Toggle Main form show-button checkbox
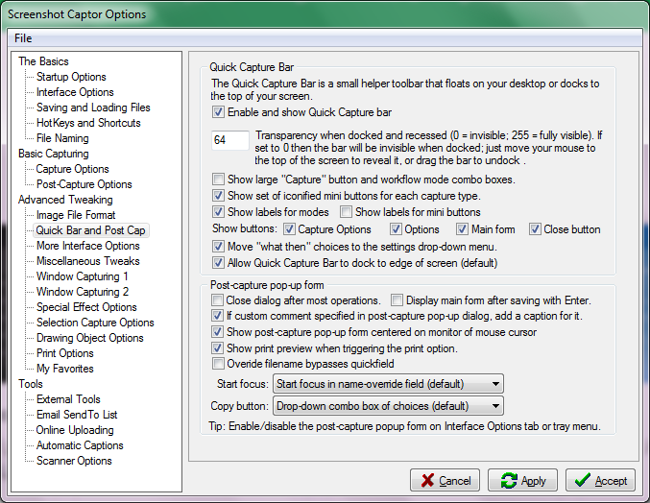 462,229
